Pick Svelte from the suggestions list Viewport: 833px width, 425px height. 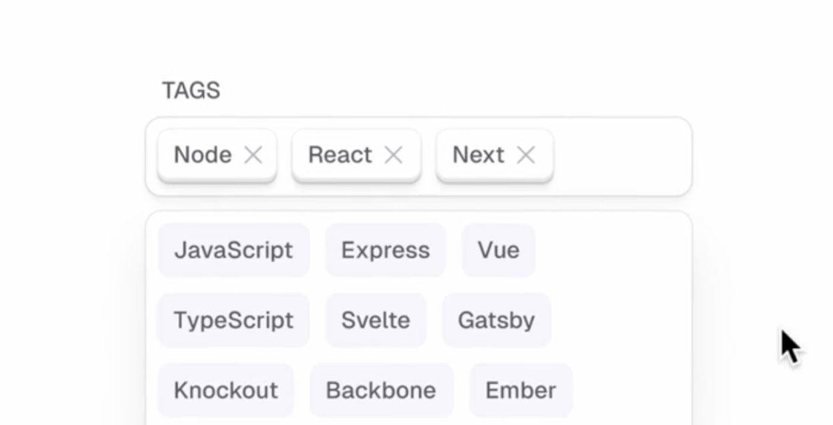pyautogui.click(x=375, y=320)
